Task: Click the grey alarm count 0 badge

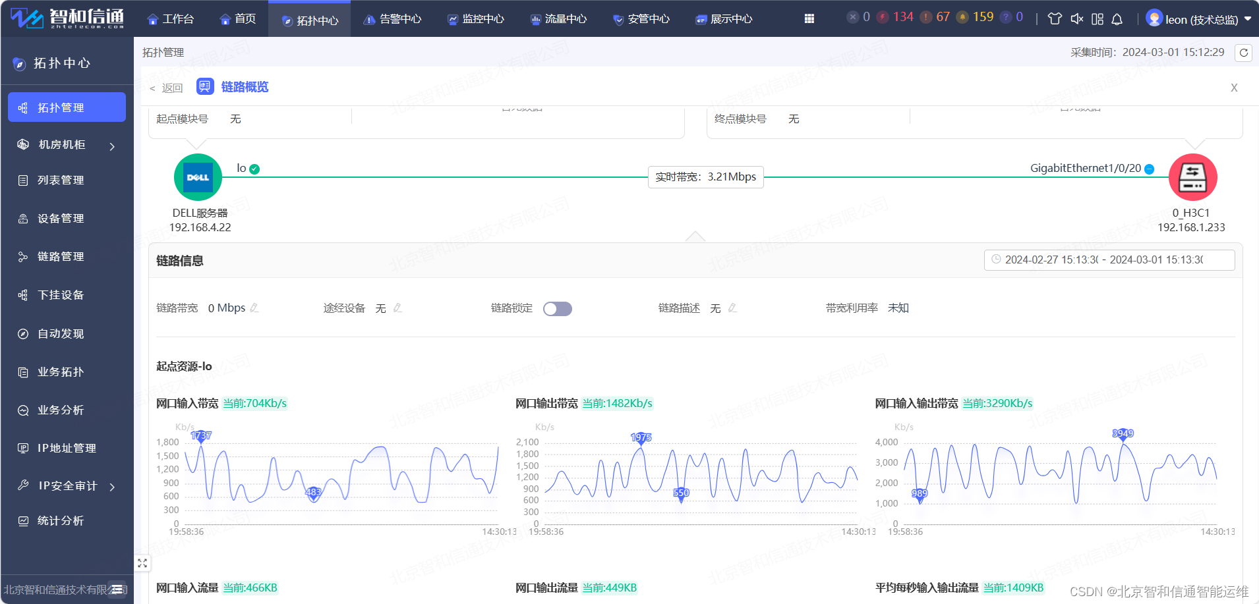Action: pyautogui.click(x=859, y=17)
